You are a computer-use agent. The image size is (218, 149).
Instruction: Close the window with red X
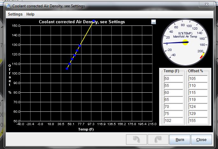pos(208,5)
